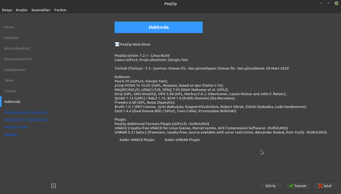Open the Yardım section in sidebar
Viewport: 341px width, 194px height.
click(x=10, y=91)
